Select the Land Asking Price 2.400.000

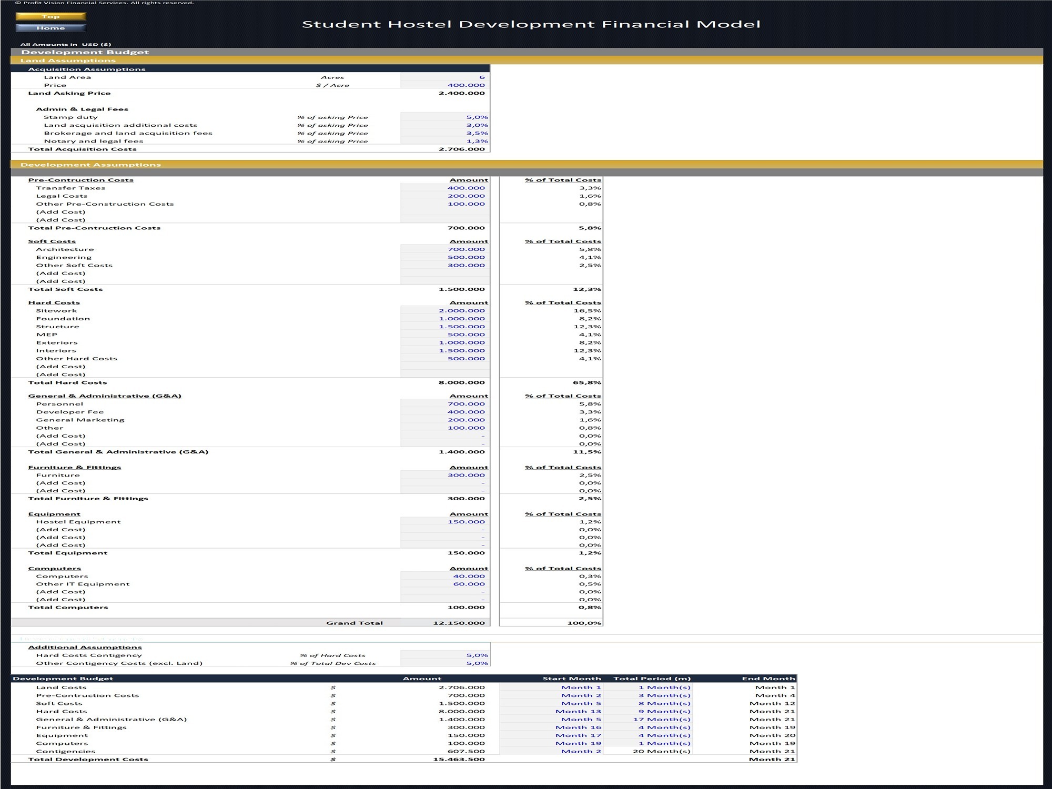461,93
